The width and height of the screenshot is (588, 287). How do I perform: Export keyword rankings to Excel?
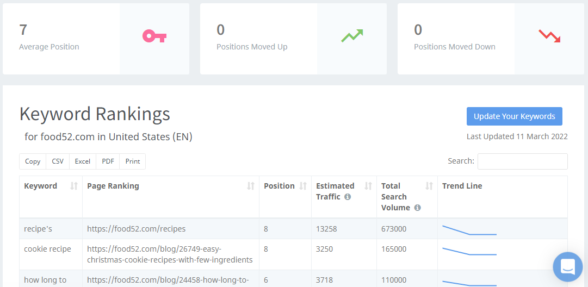click(x=83, y=161)
